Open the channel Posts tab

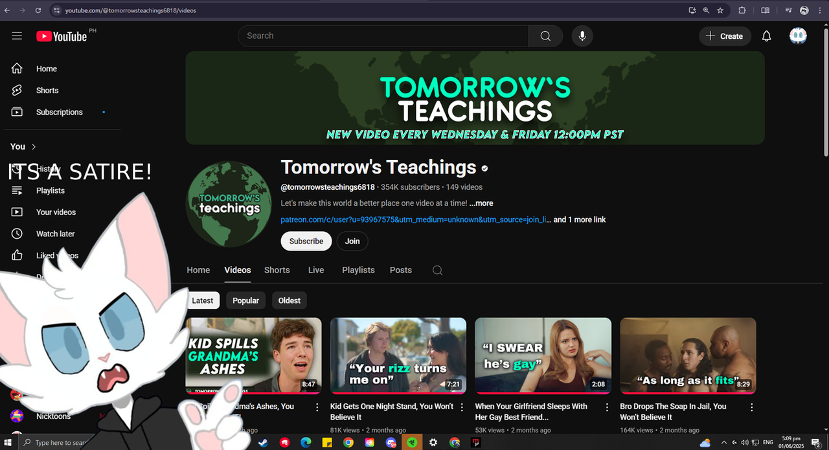tap(401, 270)
